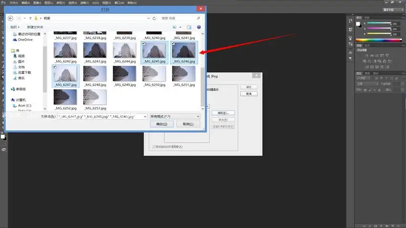Open the 组织 organize menu
The height and width of the screenshot is (228, 406).
(x=15, y=27)
